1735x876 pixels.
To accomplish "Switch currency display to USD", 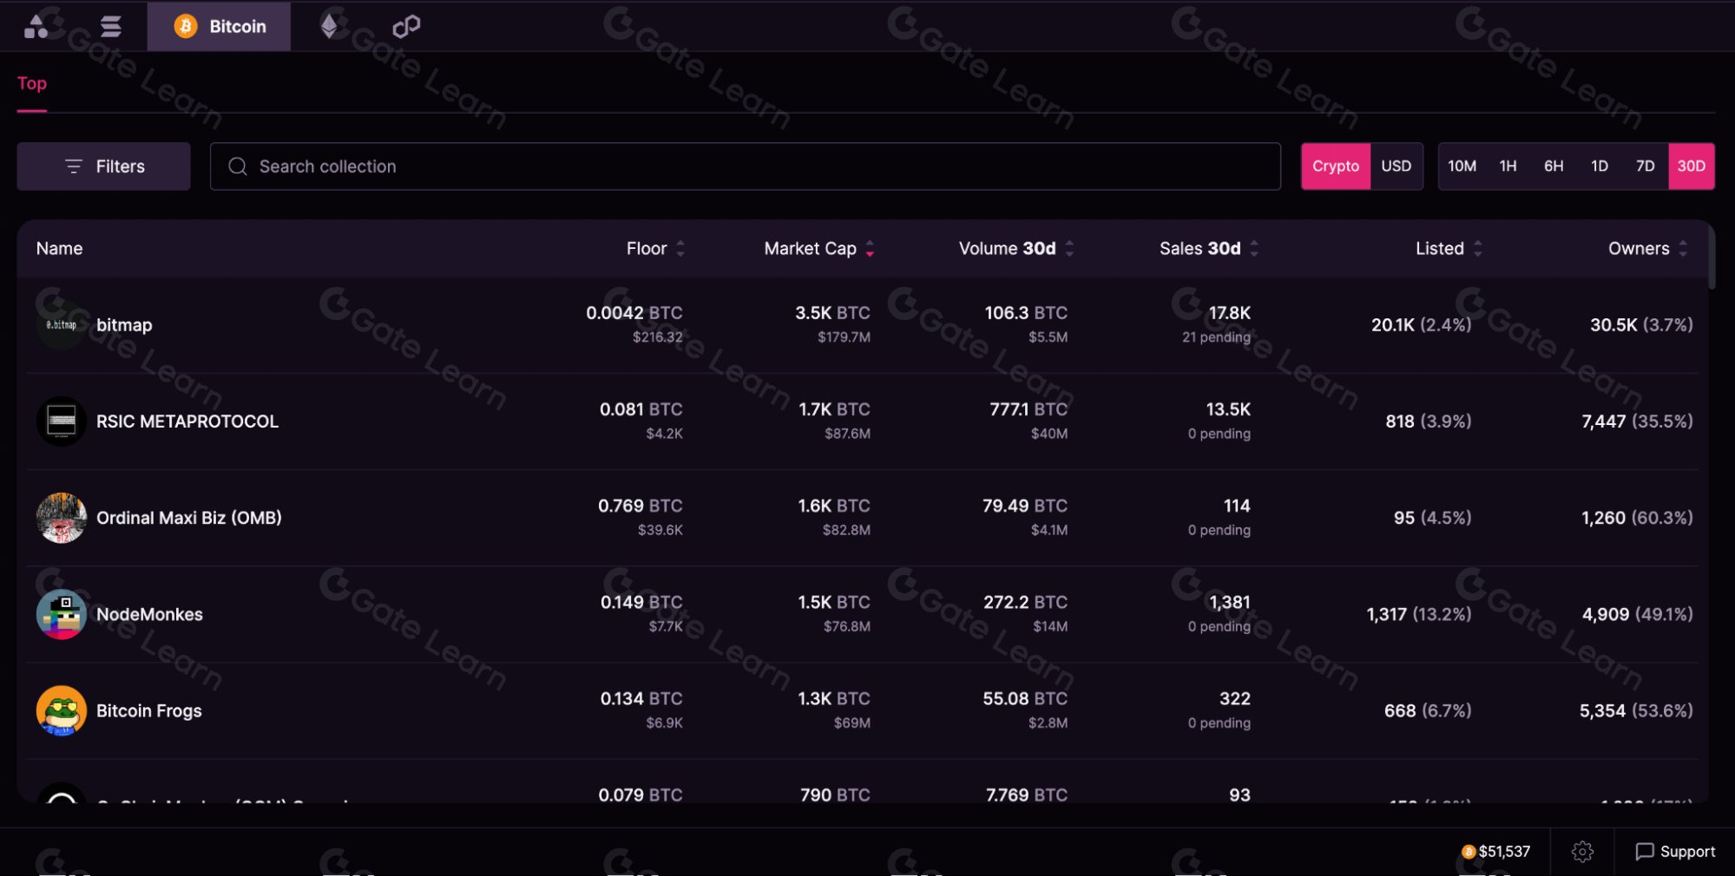I will [1396, 167].
